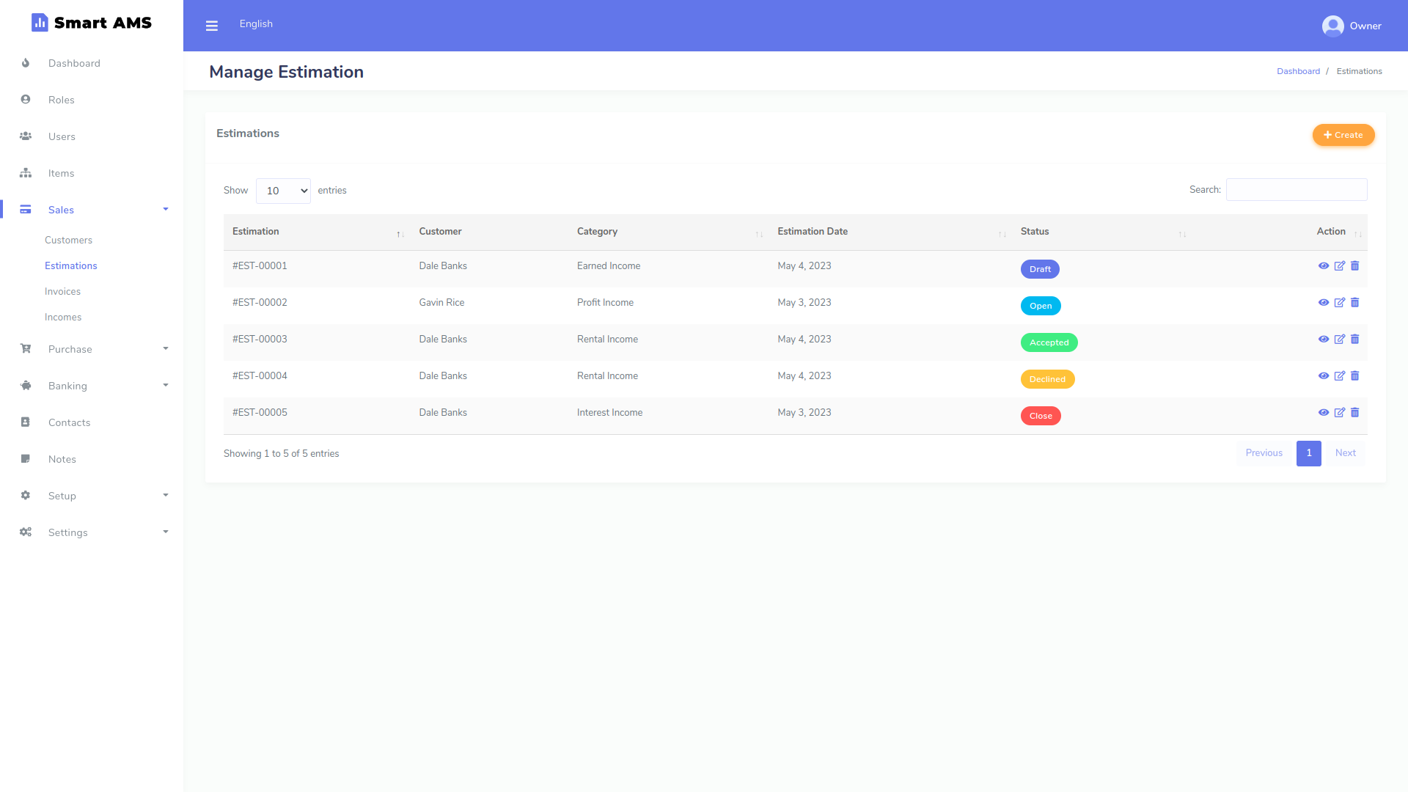Open the entries count dropdown

[x=282, y=191]
